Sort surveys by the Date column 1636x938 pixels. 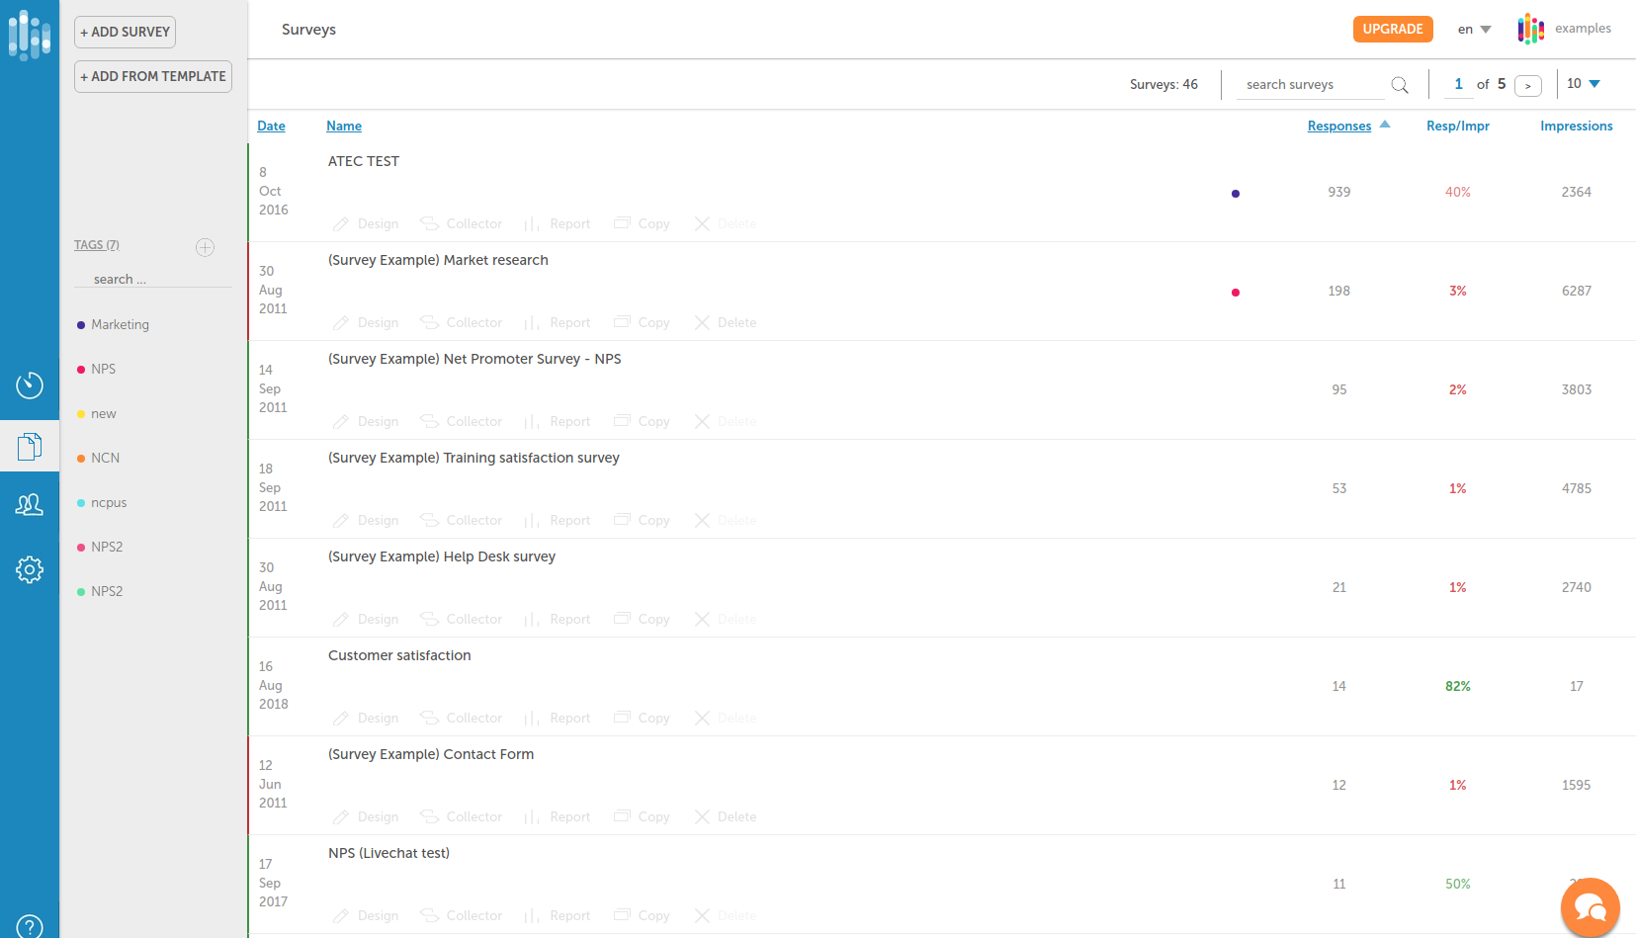pos(271,126)
